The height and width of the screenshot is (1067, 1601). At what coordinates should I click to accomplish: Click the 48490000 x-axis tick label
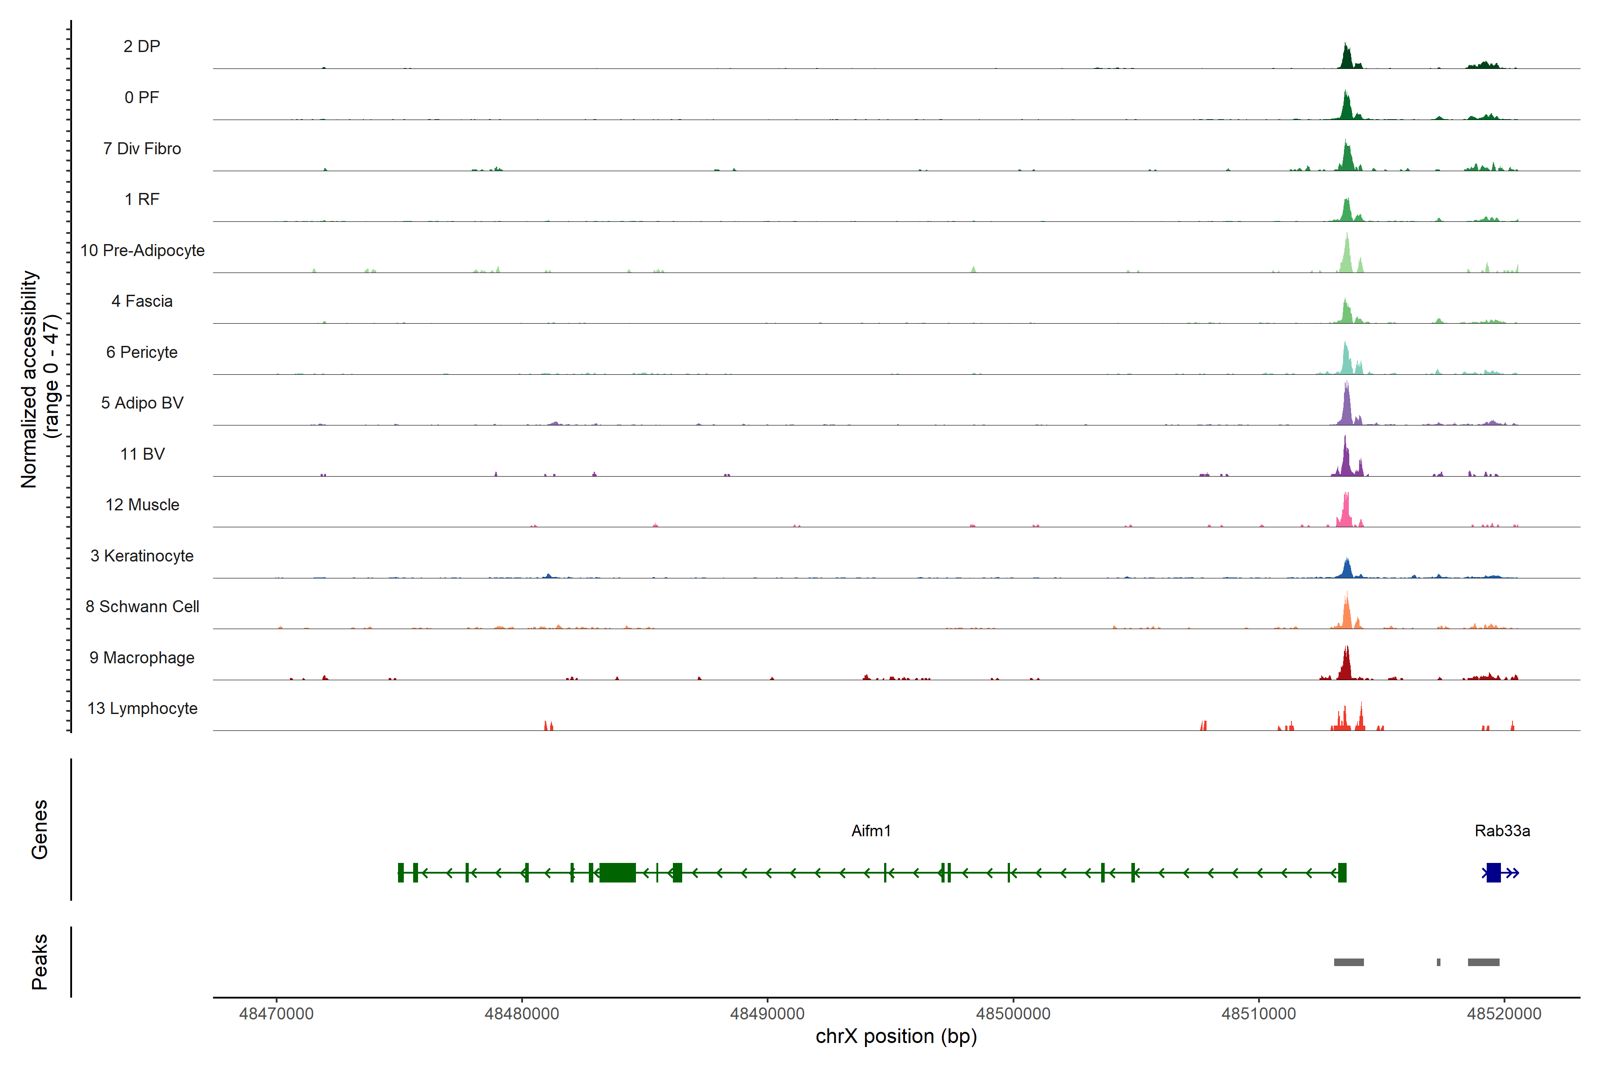(767, 1013)
